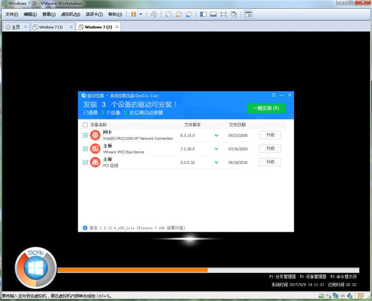Open the 驱动总裁 hamburger menu icon

click(273, 95)
